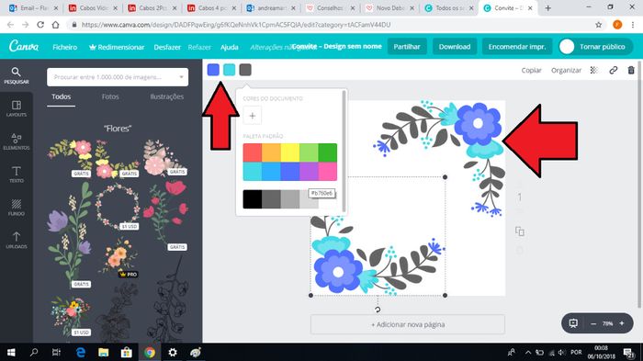Zoom in with the plus icon
The height and width of the screenshot is (361, 643).
(x=622, y=323)
